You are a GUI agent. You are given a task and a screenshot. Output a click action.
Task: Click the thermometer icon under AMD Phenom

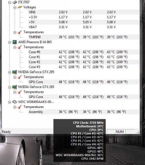(20, 47)
